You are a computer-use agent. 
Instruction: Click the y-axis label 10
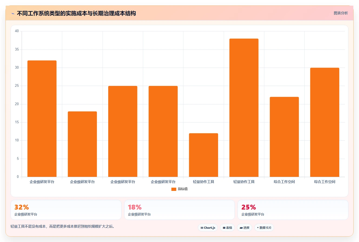coord(17,140)
